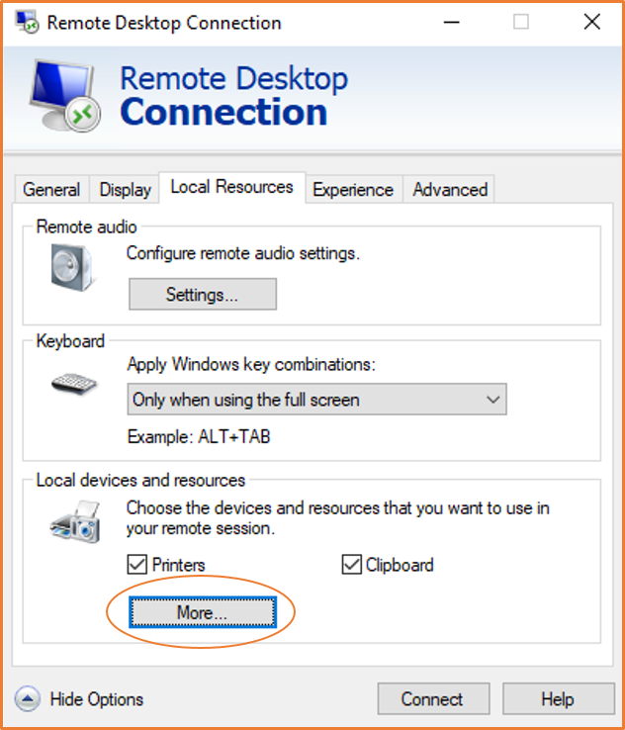Click the local devices printer icon
Viewport: 625px width, 730px height.
point(75,520)
